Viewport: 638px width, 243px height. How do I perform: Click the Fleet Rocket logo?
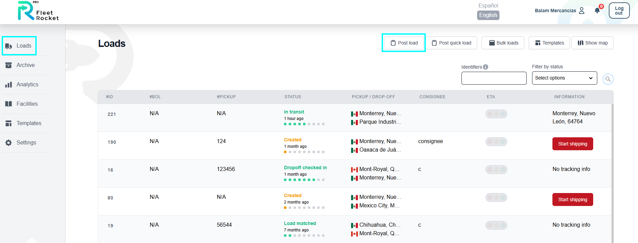click(38, 11)
